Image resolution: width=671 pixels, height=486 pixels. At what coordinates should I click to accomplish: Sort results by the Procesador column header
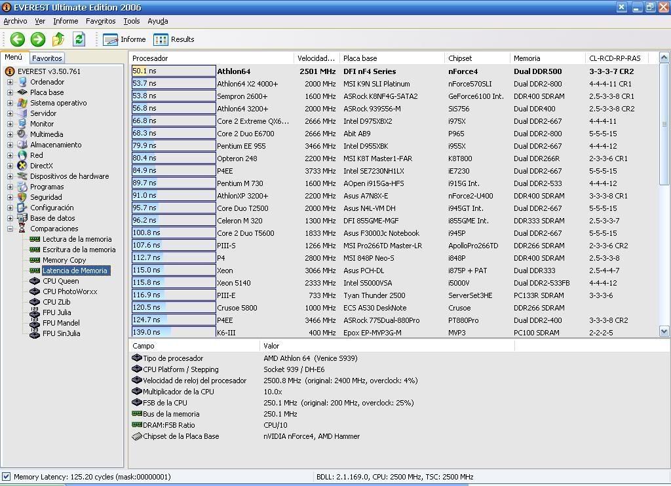[211, 58]
